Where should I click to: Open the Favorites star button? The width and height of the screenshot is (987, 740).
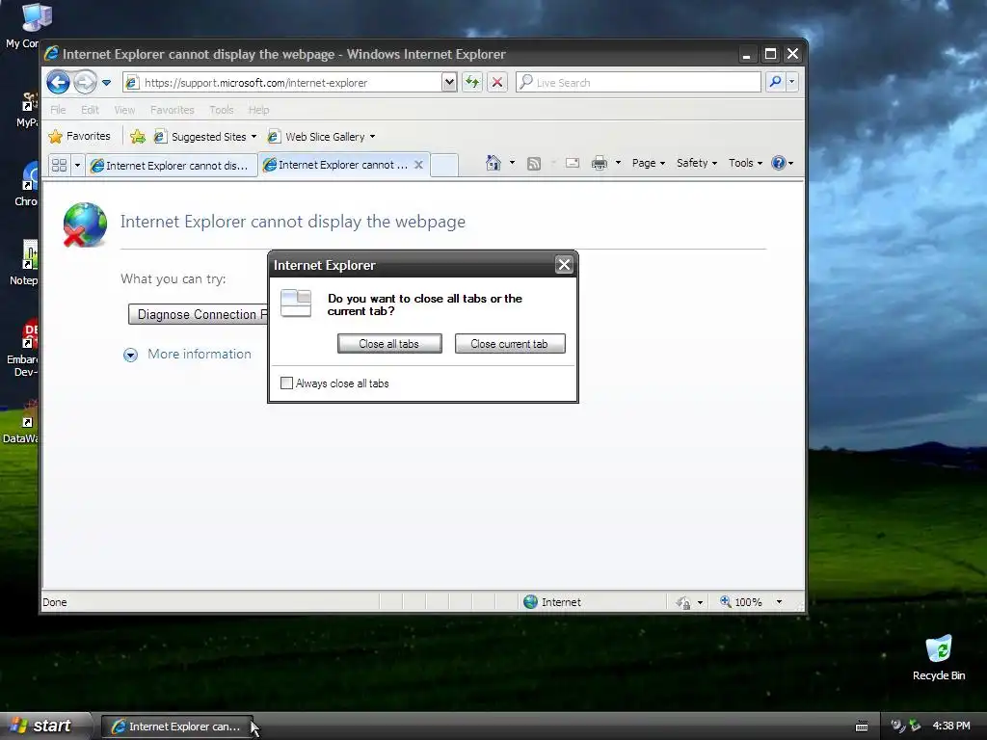tap(79, 136)
